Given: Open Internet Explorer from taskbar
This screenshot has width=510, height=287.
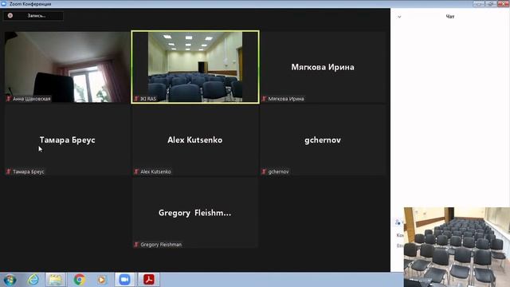Looking at the screenshot, I should tap(33, 280).
